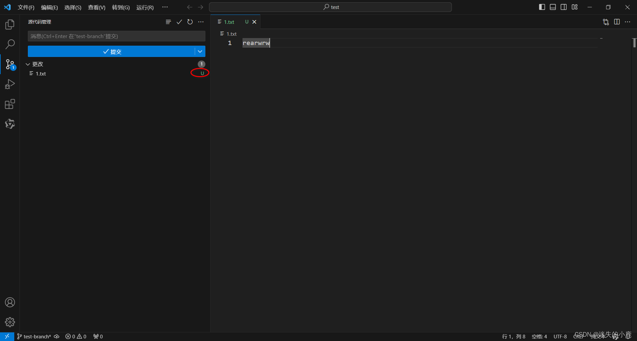The width and height of the screenshot is (637, 341).
Task: Open source control more actions ellipsis
Action: tap(201, 22)
